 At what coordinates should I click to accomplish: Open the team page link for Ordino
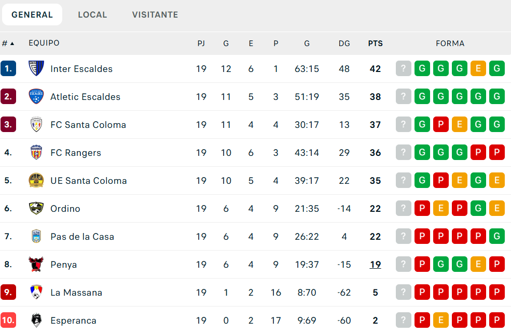click(x=65, y=208)
